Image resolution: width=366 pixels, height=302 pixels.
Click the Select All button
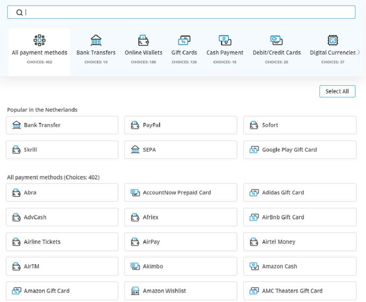tap(337, 91)
